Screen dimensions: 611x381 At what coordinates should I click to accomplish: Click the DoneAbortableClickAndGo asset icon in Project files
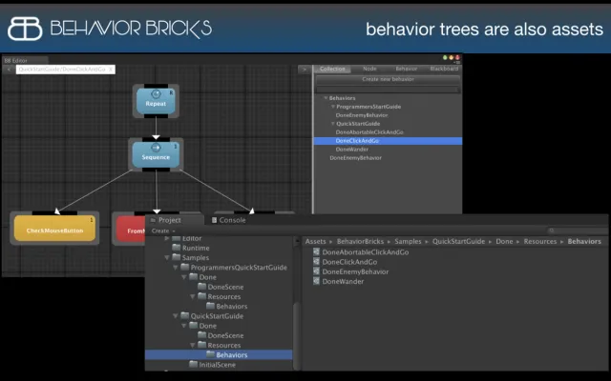coord(316,251)
